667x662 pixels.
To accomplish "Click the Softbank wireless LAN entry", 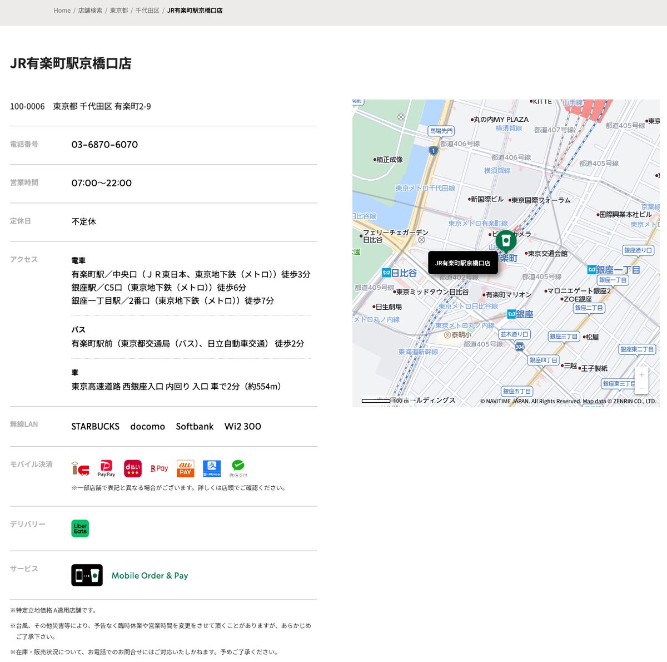I will click(195, 427).
